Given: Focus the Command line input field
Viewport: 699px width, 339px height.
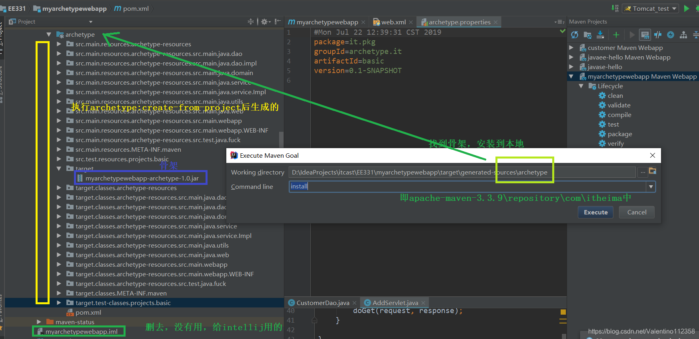Looking at the screenshot, I should pos(467,186).
